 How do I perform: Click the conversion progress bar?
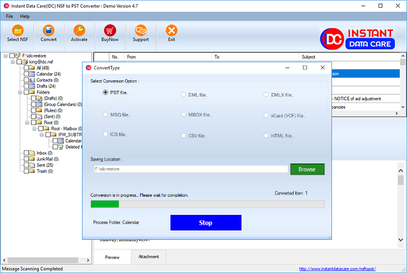point(208,204)
